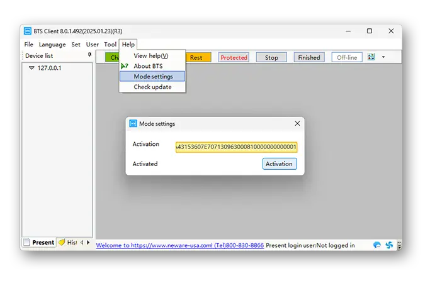This screenshot has width=430, height=283.
Task: Open the neware-usa.com welcome link
Action: tap(180, 245)
